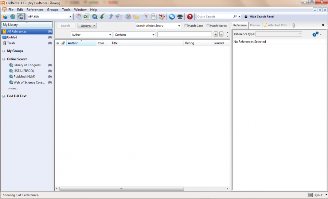The image size is (328, 199).
Task: Click Hide Search Panel
Action: pyautogui.click(x=259, y=16)
